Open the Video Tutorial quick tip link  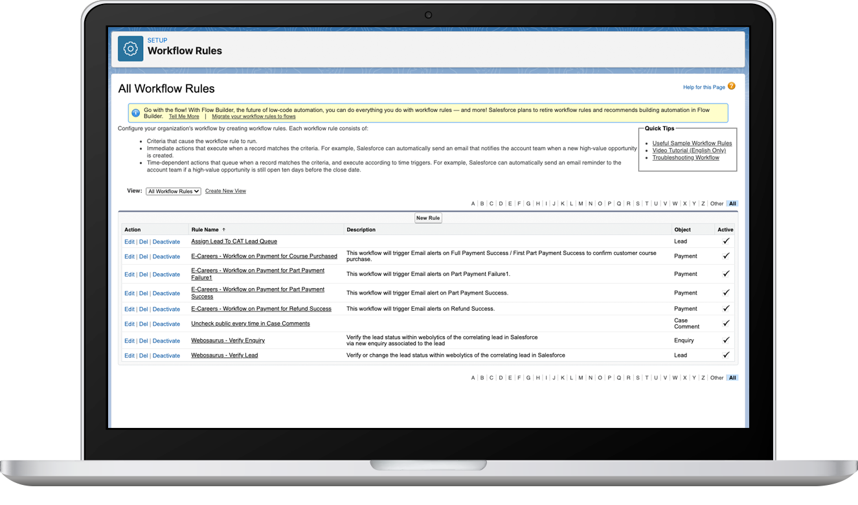(x=688, y=150)
